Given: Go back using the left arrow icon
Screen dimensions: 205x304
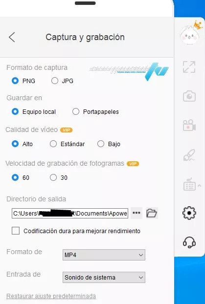Looking at the screenshot, I should [12, 37].
